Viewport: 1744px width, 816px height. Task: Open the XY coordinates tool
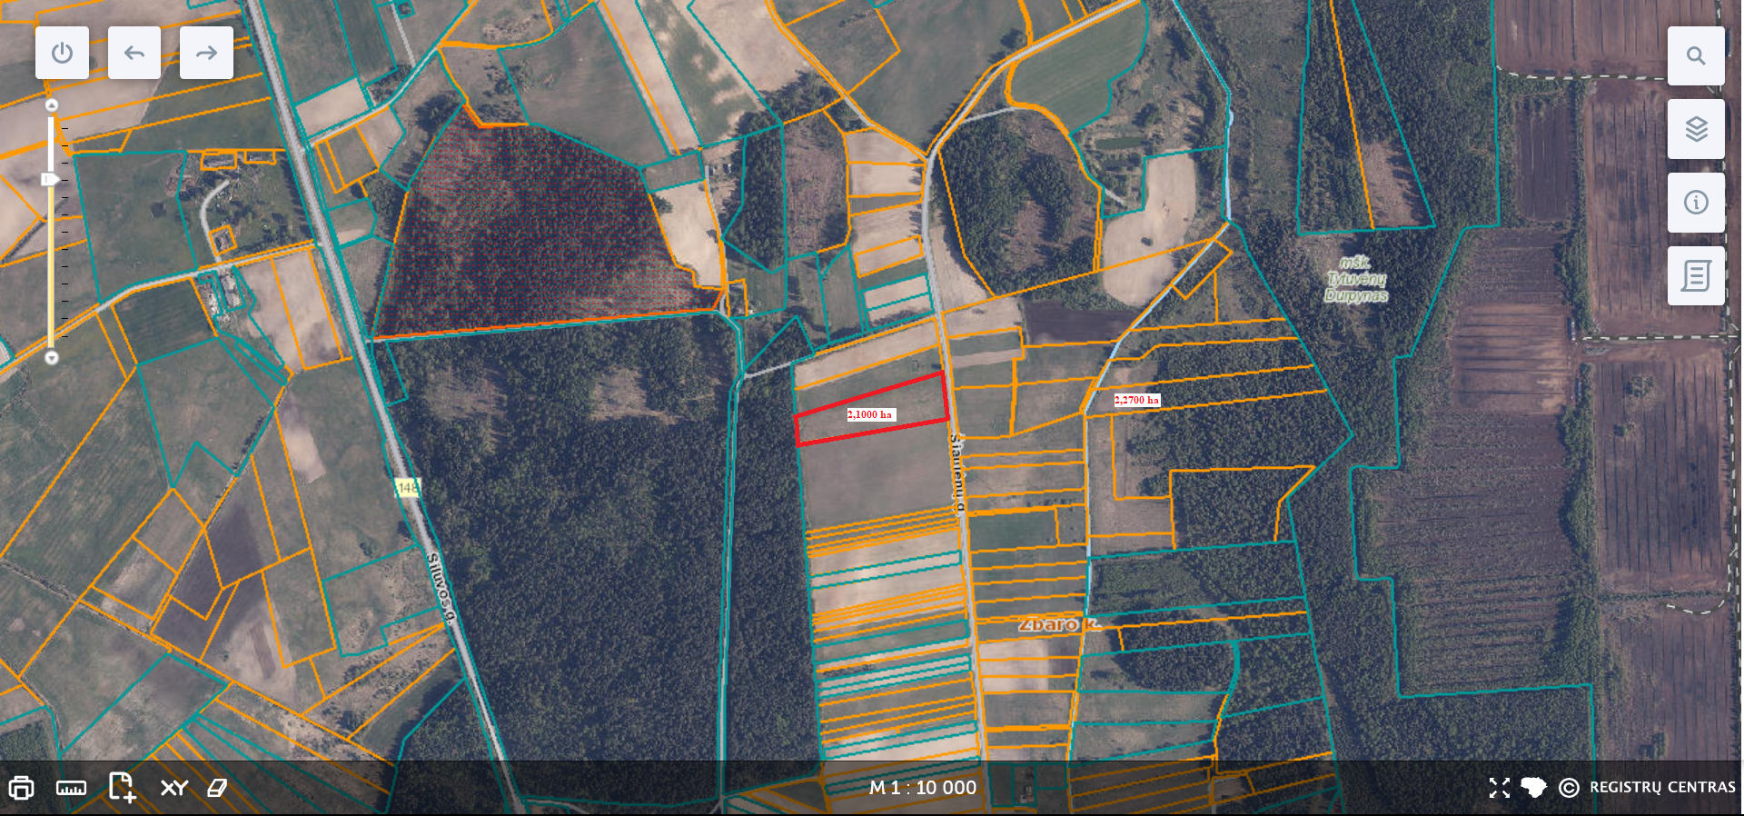click(173, 788)
